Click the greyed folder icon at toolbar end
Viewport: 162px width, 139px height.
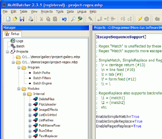point(157,19)
